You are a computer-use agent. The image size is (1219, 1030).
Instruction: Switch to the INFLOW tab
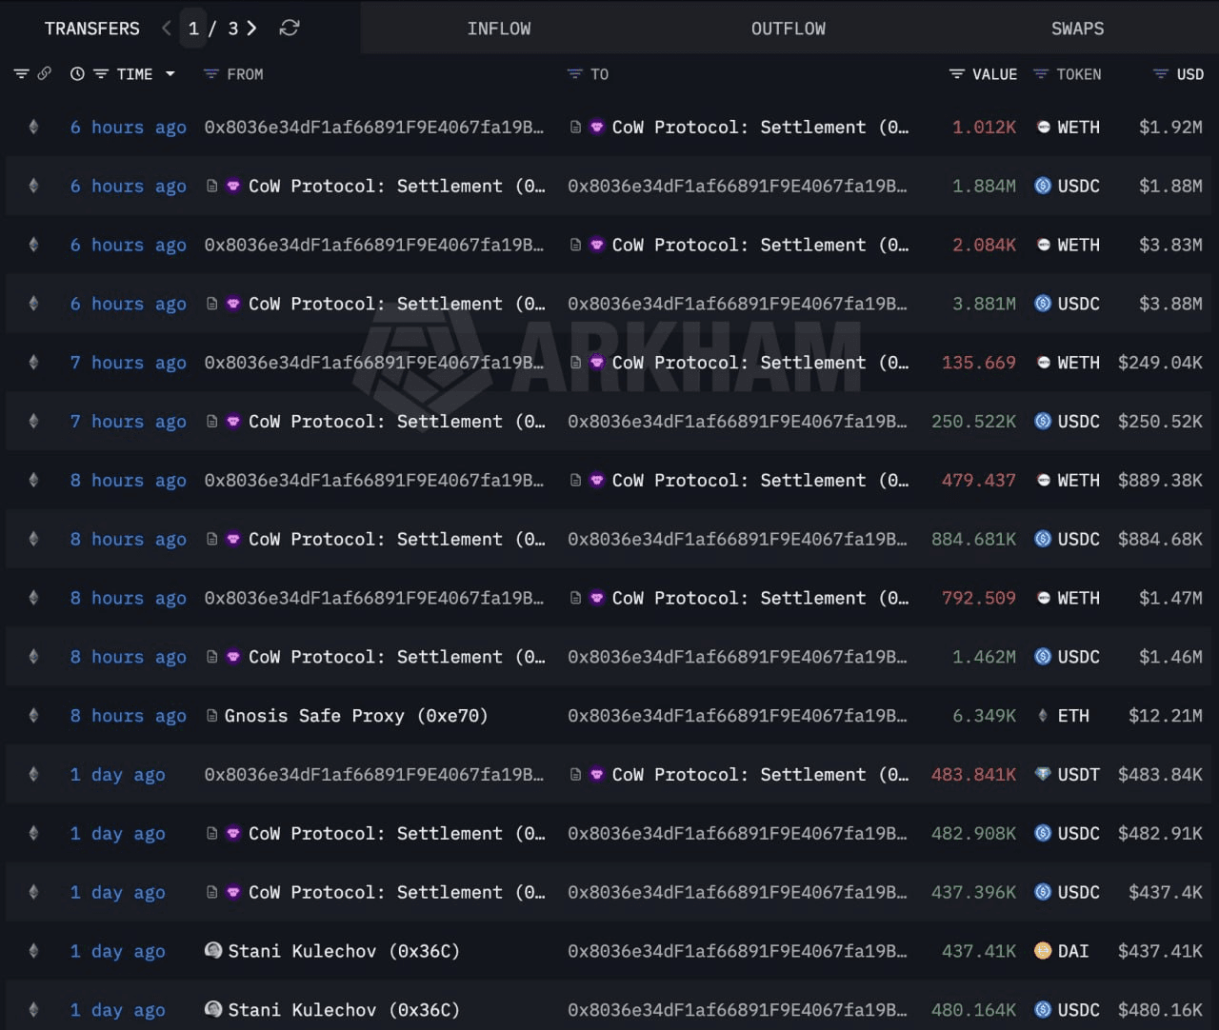coord(499,29)
